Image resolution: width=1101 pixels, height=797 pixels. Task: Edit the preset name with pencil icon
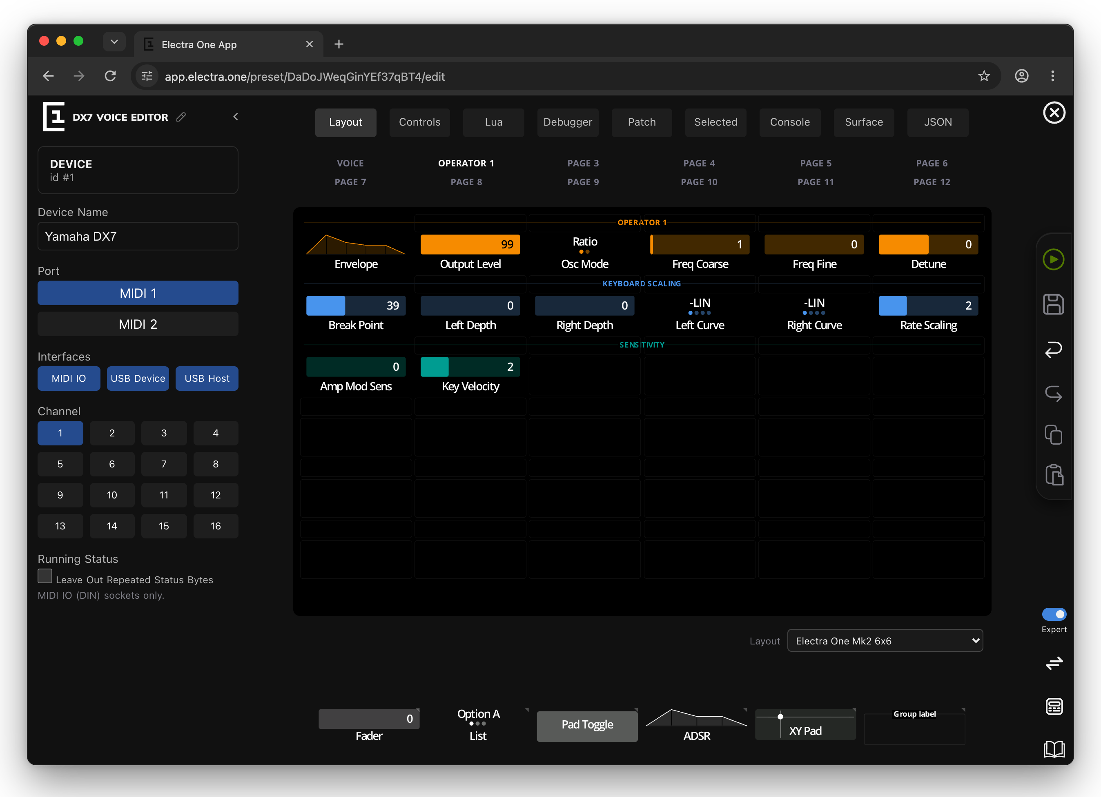pyautogui.click(x=181, y=117)
